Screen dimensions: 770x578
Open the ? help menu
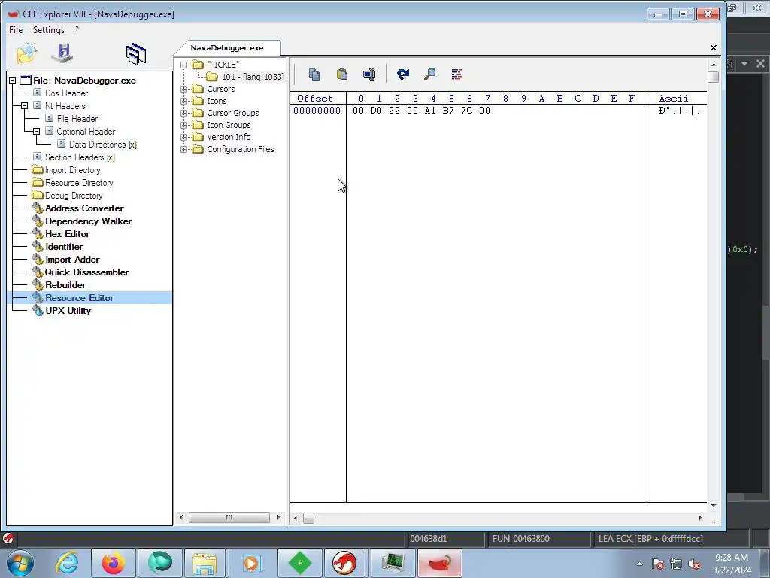pos(77,30)
